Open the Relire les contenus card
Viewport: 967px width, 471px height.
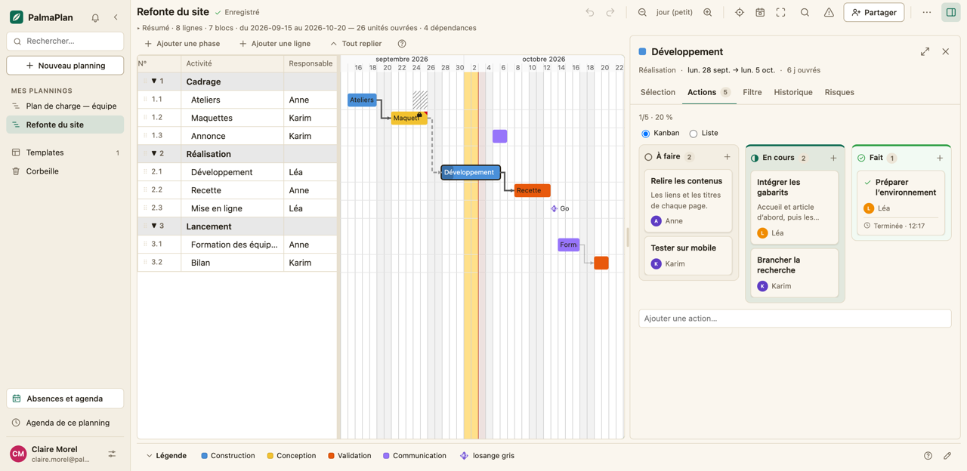tap(688, 201)
